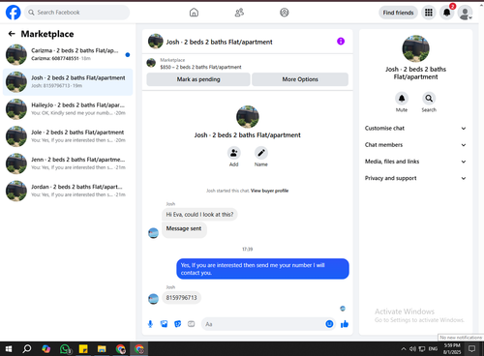Image resolution: width=484 pixels, height=356 pixels.
Task: Add people to the chat
Action: (x=233, y=153)
